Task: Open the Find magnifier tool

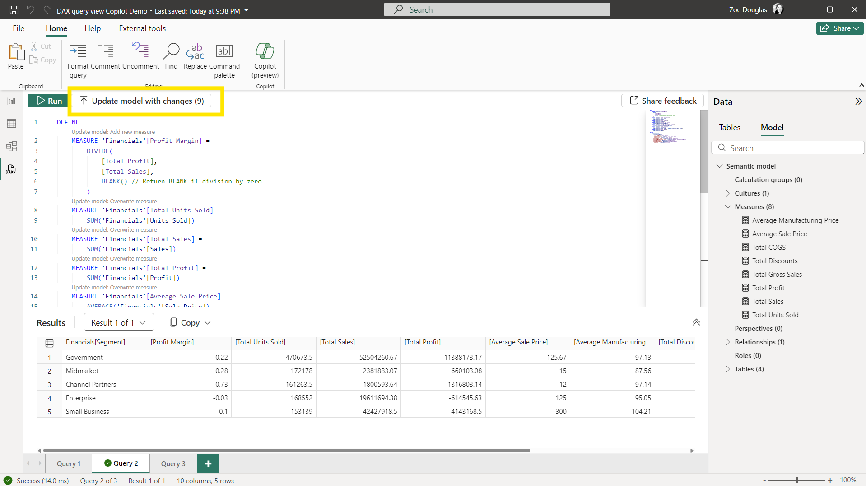Action: 171,56
